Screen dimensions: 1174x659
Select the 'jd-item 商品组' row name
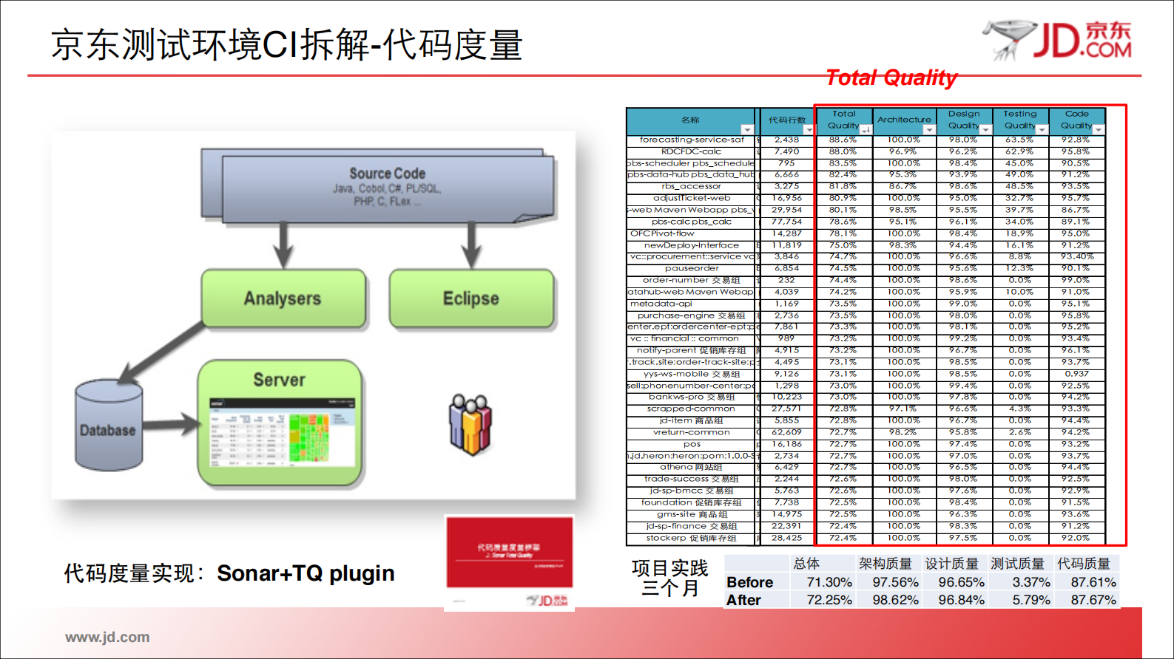point(692,420)
